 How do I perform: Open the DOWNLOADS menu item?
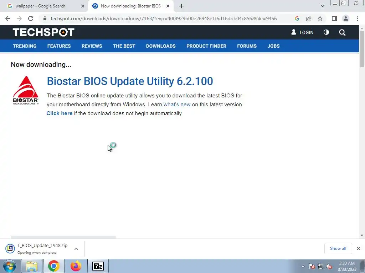tap(161, 46)
